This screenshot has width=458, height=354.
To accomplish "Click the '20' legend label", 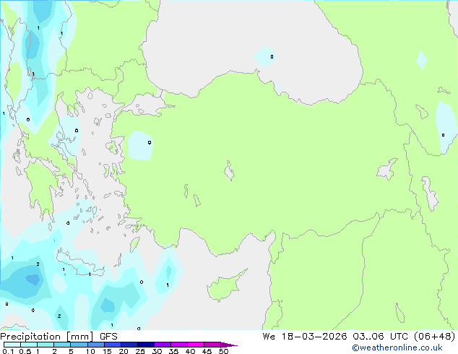I will pos(124,351).
